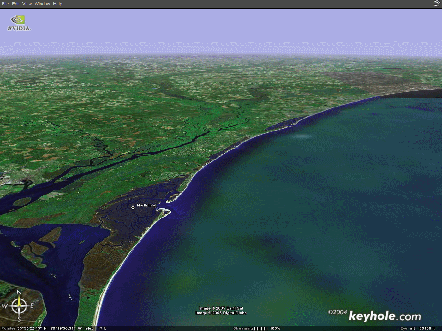Viewport: 442px width, 331px height.
Task: Click the Eye alt 36168 ft readout
Action: click(418, 328)
